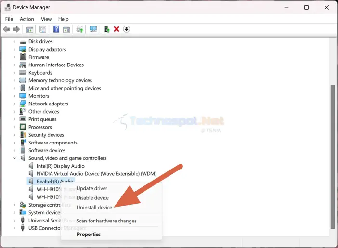Viewport: 338px width, 248px height.
Task: Click Scan for hardware changes monitor icon
Action: pos(93,29)
